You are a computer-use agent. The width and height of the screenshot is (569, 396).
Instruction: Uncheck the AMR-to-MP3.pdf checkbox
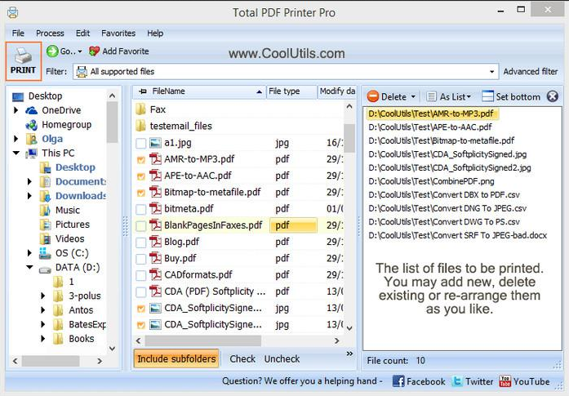pyautogui.click(x=140, y=160)
